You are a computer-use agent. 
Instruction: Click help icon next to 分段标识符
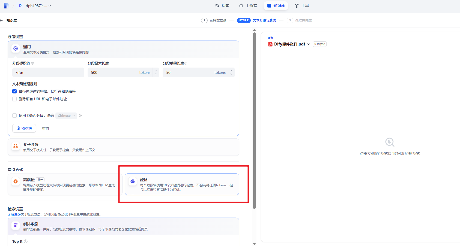(32, 63)
